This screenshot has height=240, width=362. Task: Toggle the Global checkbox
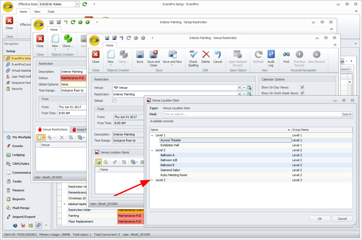point(115,101)
